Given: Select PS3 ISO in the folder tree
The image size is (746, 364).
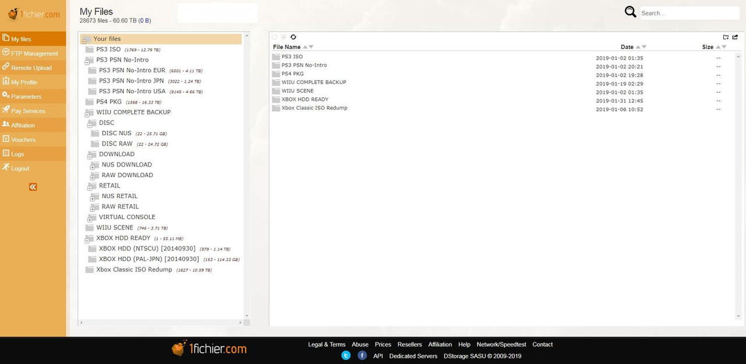Looking at the screenshot, I should coord(108,50).
